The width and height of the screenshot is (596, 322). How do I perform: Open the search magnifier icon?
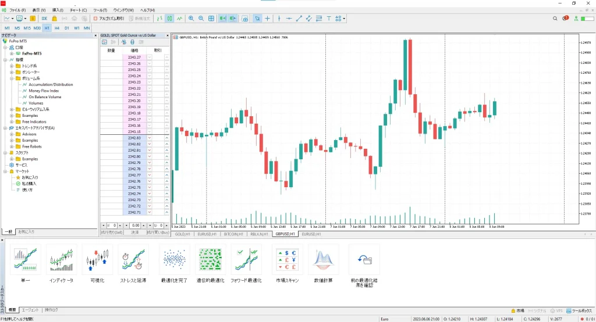[x=555, y=18]
